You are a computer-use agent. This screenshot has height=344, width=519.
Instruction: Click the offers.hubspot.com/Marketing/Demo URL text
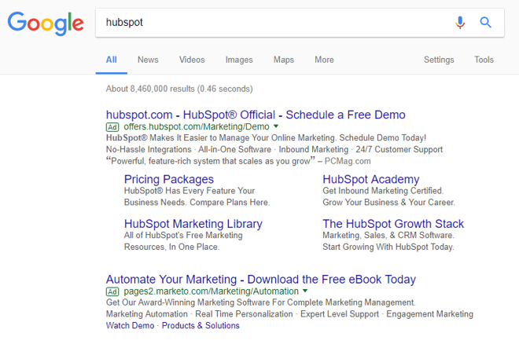197,127
